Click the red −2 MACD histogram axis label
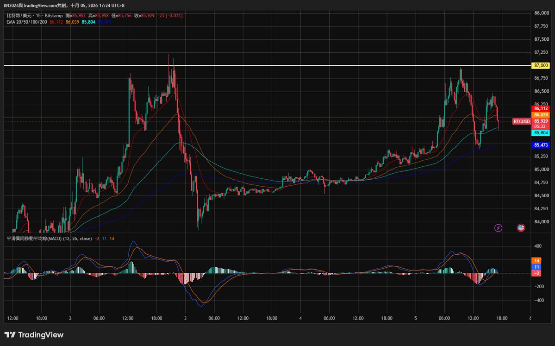Screen dimensions: 555x346 point(536,273)
